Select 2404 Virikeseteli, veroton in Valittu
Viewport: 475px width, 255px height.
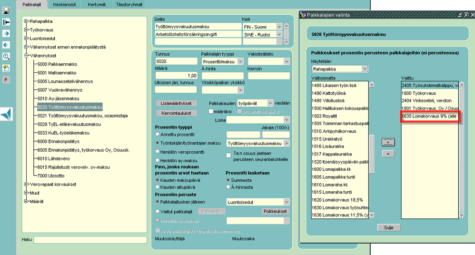[426, 100]
